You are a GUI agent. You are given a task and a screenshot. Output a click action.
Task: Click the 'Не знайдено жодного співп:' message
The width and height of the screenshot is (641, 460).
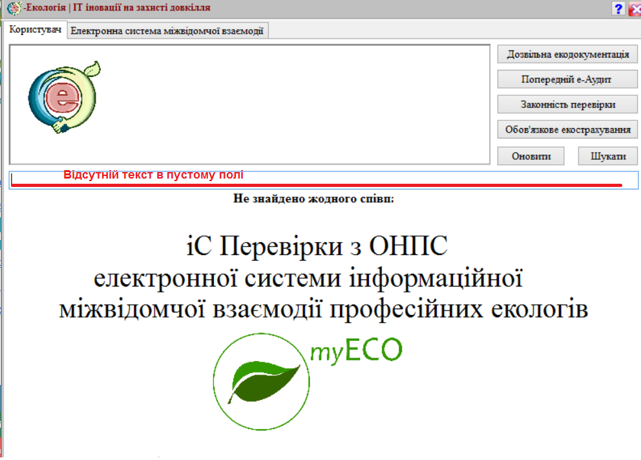pos(313,199)
